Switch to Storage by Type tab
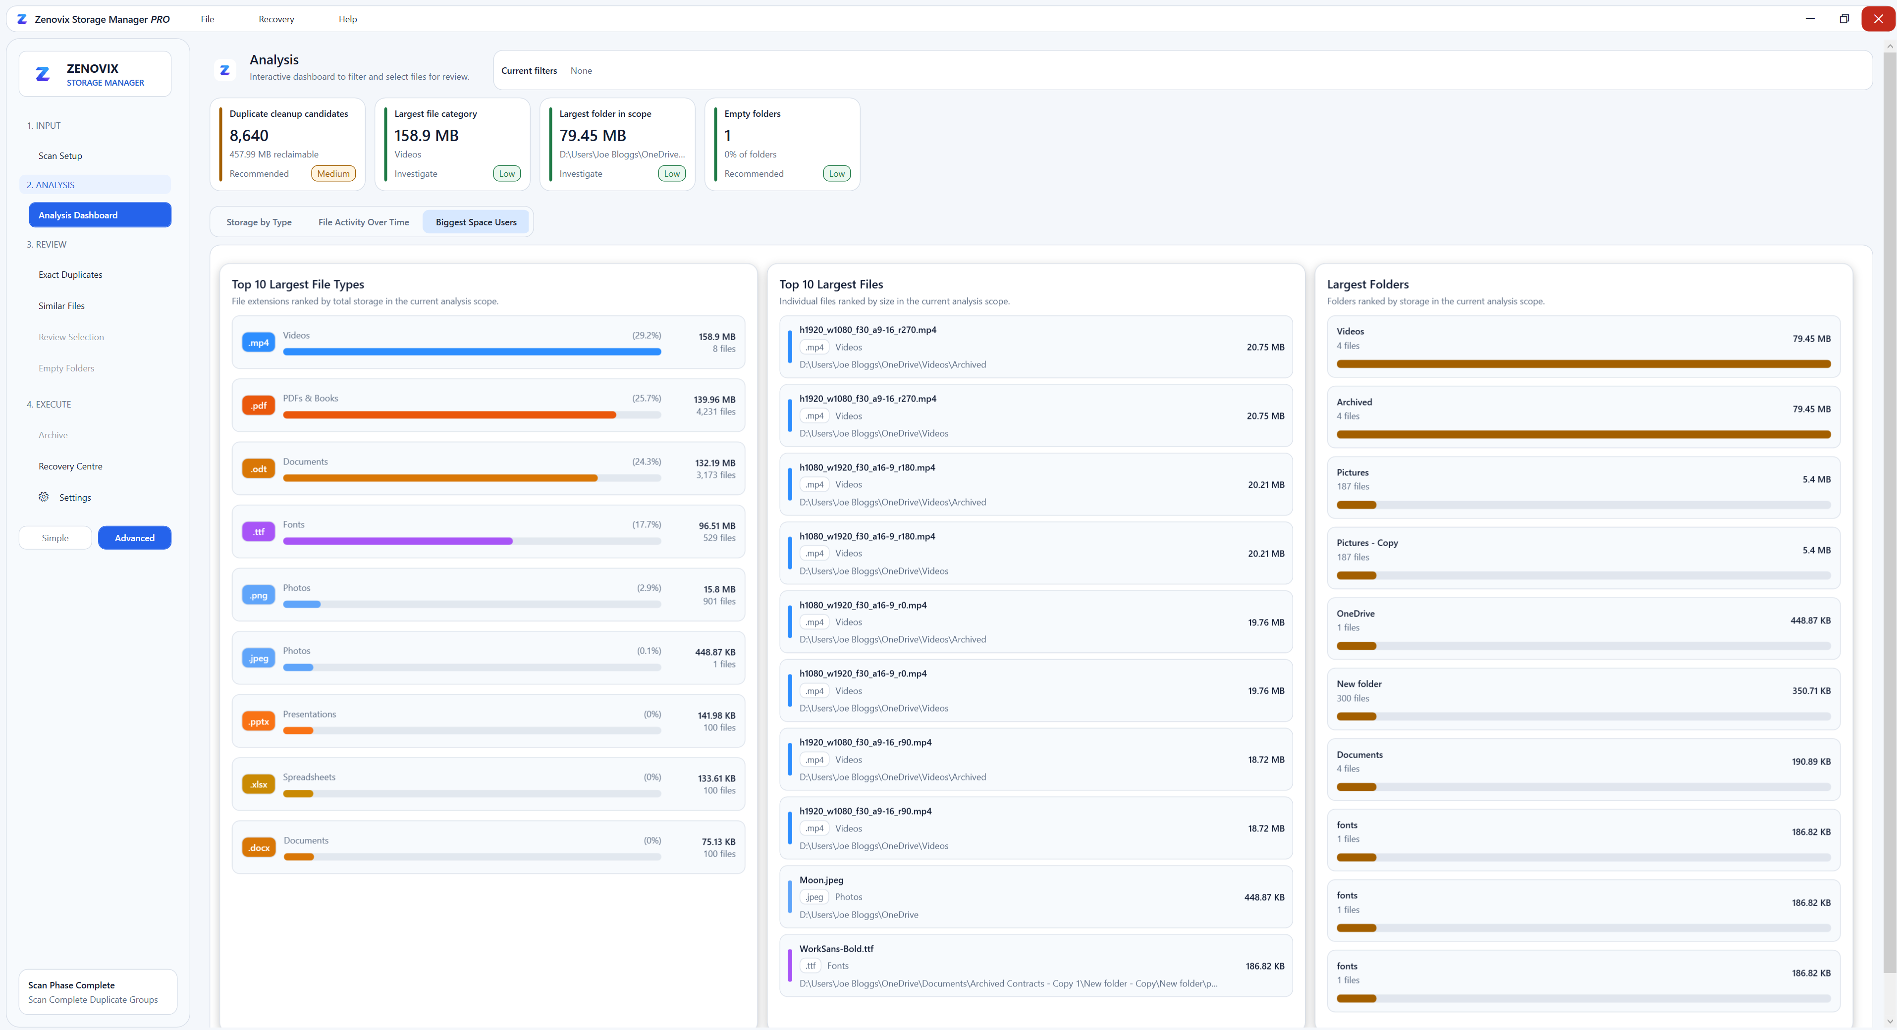The width and height of the screenshot is (1897, 1030). [x=259, y=222]
